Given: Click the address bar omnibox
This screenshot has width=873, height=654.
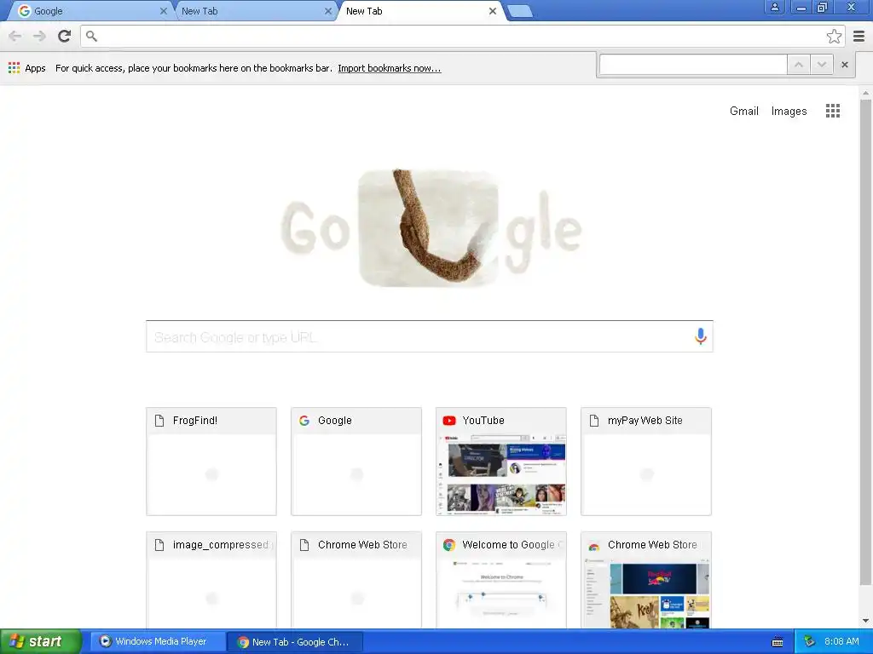Looking at the screenshot, I should point(462,36).
